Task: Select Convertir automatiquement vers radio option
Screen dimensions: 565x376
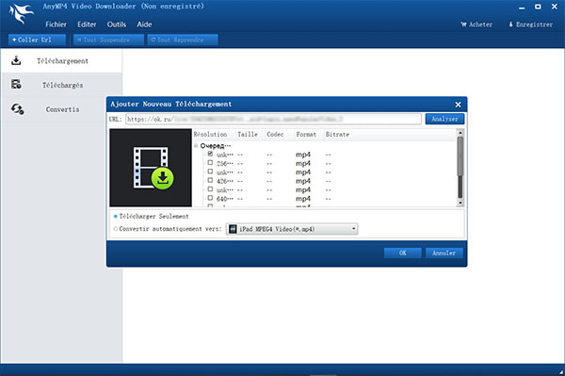Action: tap(116, 229)
